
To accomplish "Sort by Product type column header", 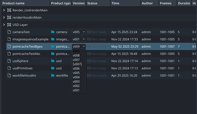I will coord(61,3).
